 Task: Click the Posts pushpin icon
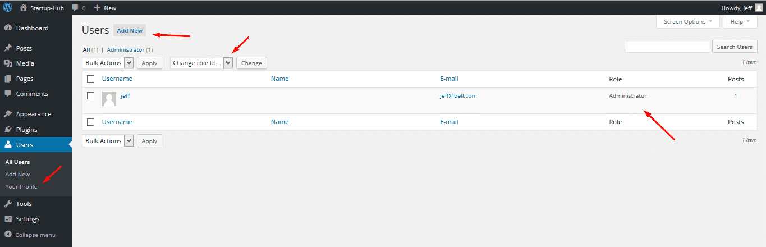tap(8, 48)
